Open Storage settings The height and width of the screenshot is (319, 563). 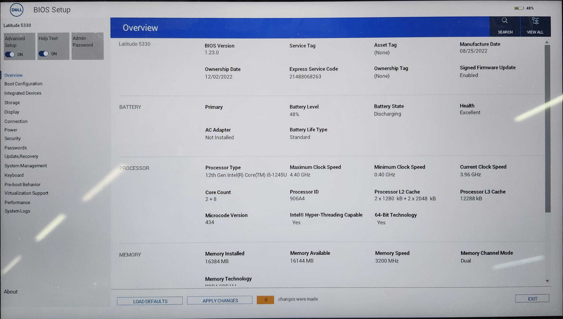coord(12,103)
